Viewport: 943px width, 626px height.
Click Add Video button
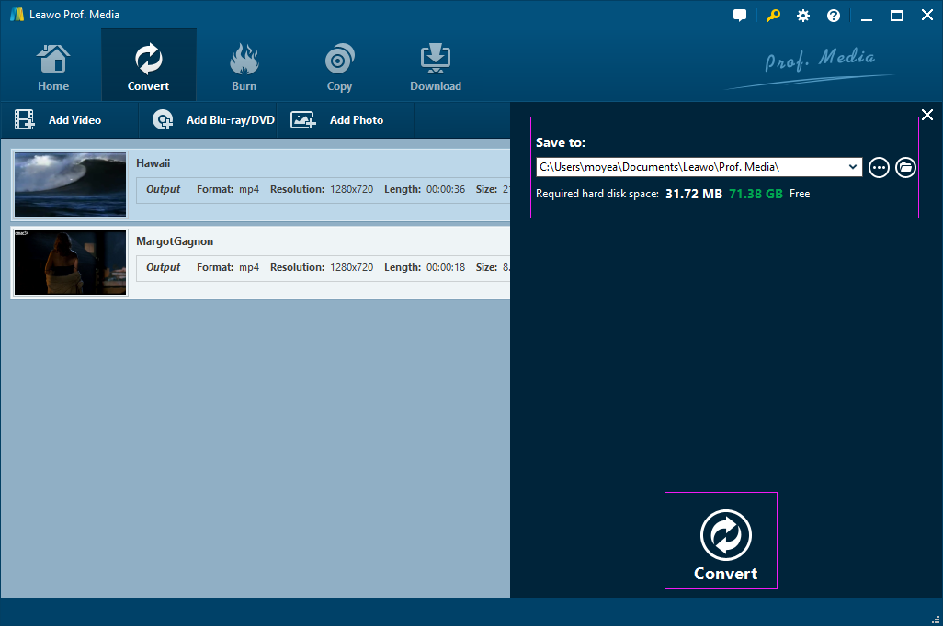pyautogui.click(x=59, y=120)
